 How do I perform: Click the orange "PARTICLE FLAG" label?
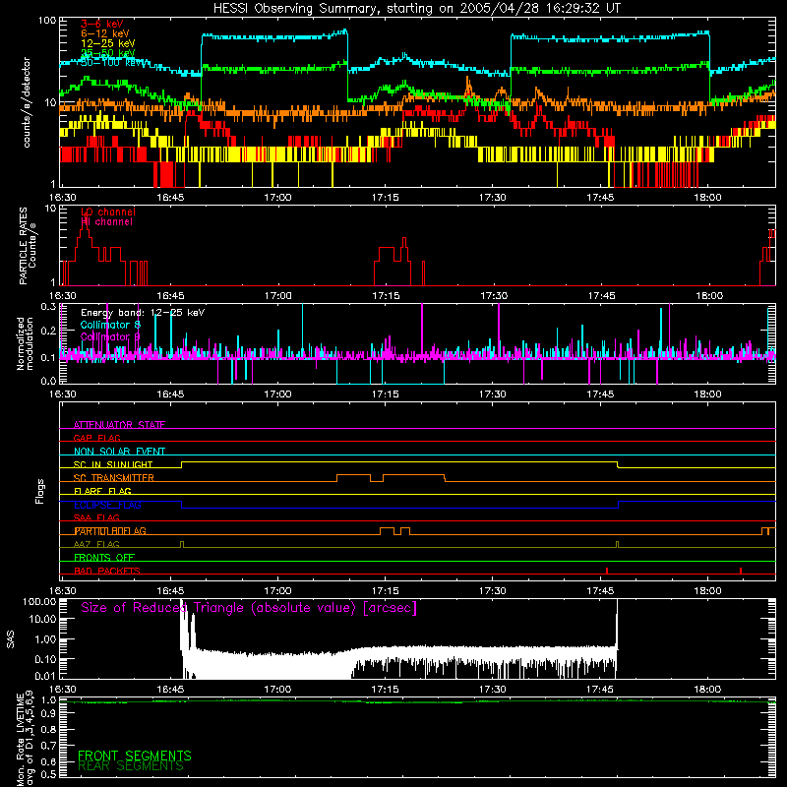click(x=110, y=530)
